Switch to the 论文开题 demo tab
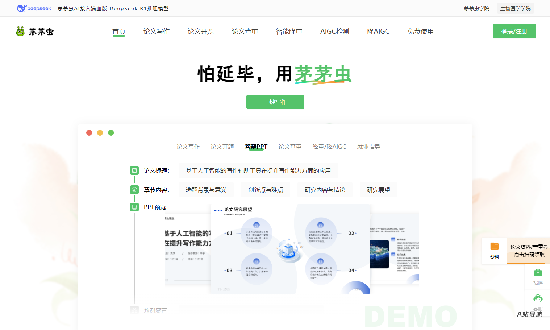The width and height of the screenshot is (550, 330). coord(222,147)
